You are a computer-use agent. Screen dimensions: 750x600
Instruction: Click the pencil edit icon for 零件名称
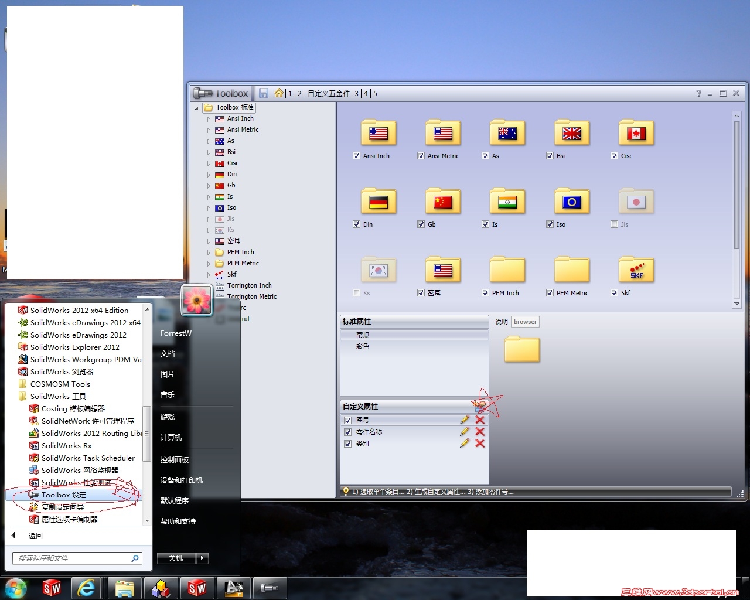point(465,431)
